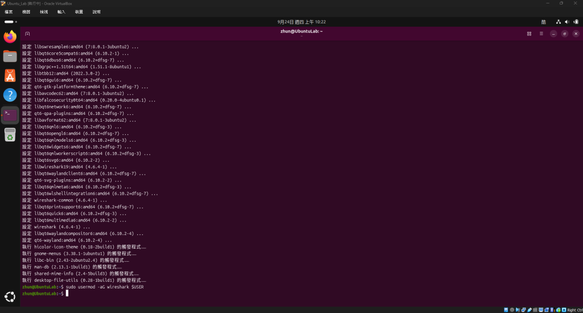Click VirtualBox CPU virtualization indicator
The height and width of the screenshot is (313, 583).
pyautogui.click(x=553, y=310)
